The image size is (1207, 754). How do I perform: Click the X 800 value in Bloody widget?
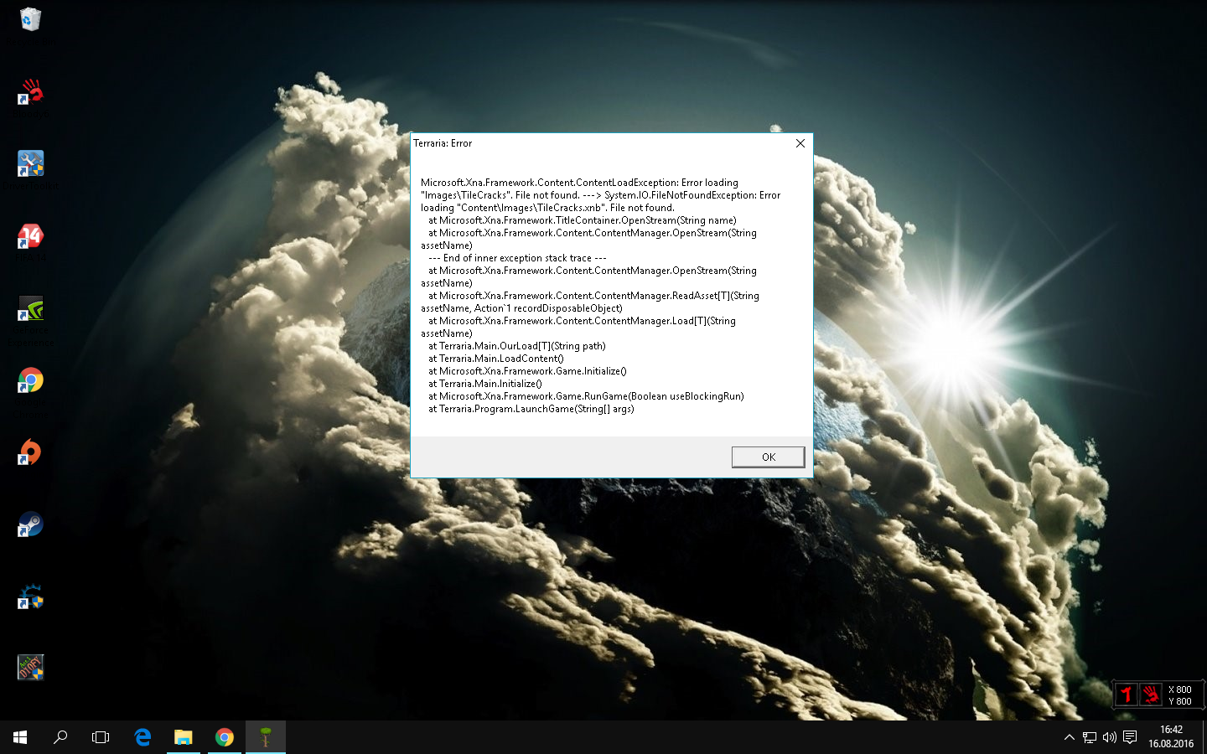click(x=1180, y=689)
